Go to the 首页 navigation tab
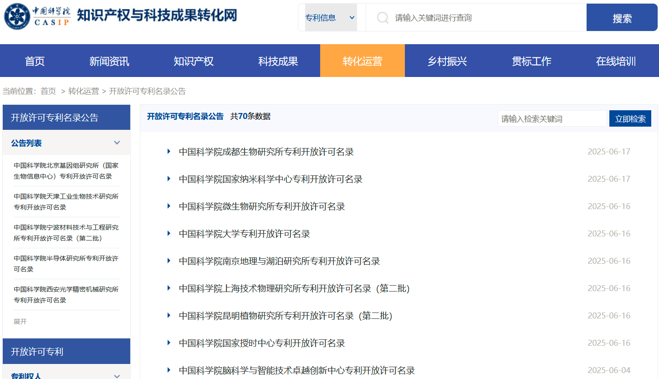 point(35,61)
